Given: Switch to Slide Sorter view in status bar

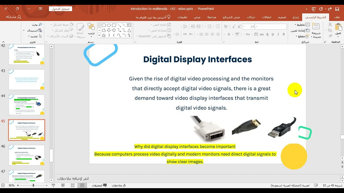Looking at the screenshot, I should [73, 185].
